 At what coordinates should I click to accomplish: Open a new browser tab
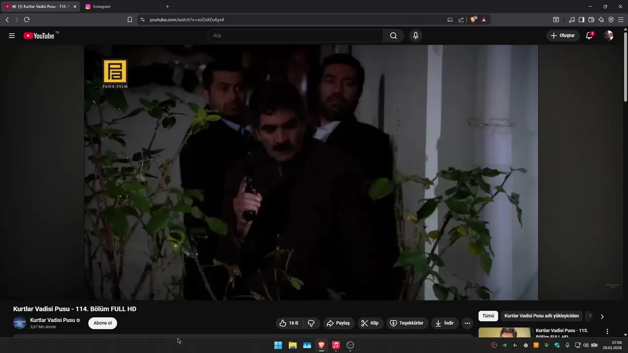pos(167,6)
